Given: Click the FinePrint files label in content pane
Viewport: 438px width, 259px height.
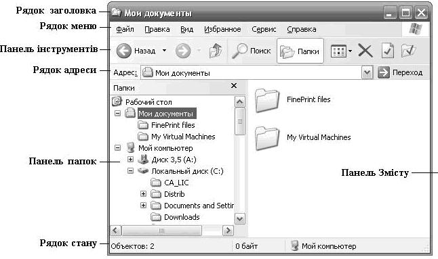Looking at the screenshot, I should coord(308,99).
